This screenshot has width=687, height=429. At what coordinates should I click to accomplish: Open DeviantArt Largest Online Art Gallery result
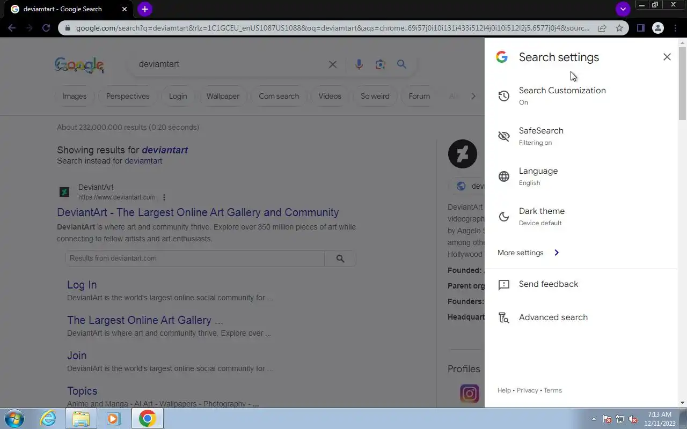point(198,212)
